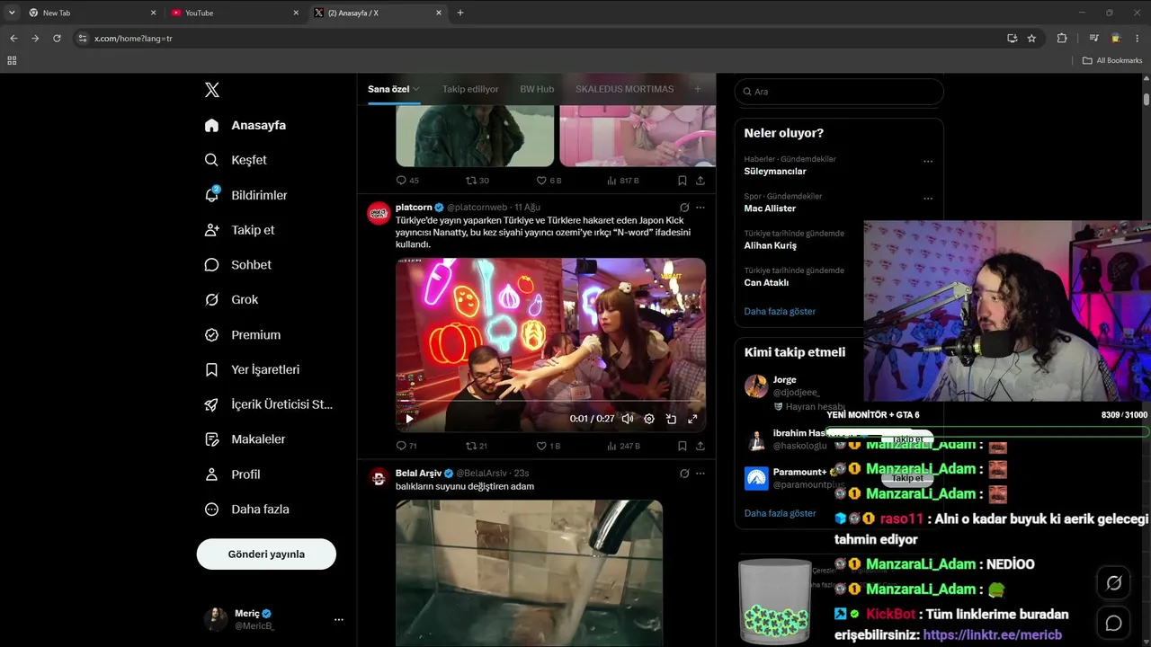Open Sohbet messages

(x=237, y=265)
